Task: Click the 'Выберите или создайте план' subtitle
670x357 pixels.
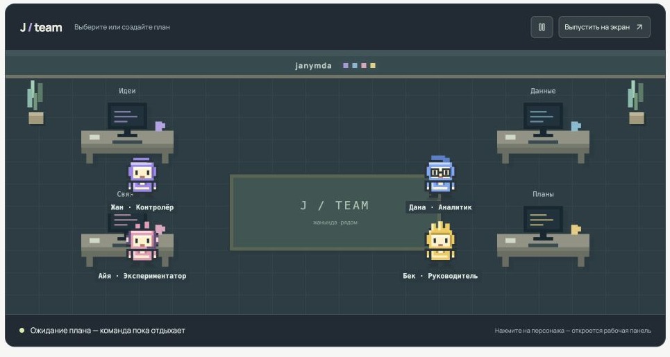Action: coord(122,27)
